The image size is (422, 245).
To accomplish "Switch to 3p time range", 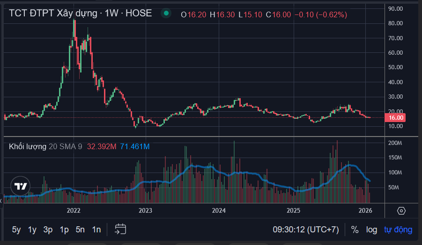I will coord(48,230).
